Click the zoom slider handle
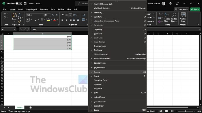 [186, 111]
